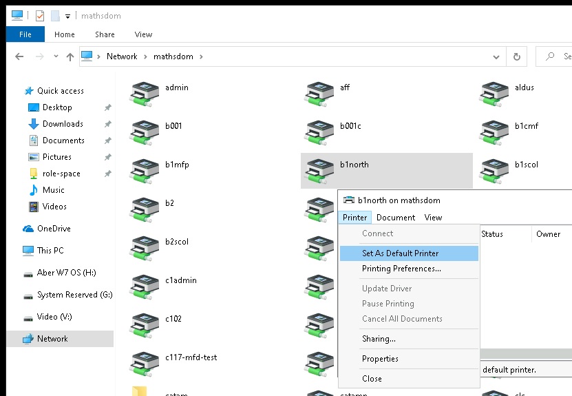Select the b001 printer icon

145,132
